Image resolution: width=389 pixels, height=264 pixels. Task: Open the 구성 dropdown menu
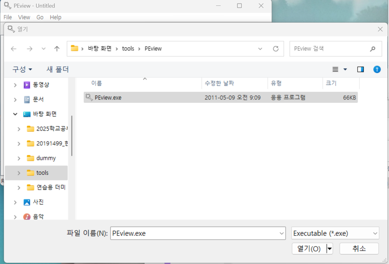click(x=22, y=69)
